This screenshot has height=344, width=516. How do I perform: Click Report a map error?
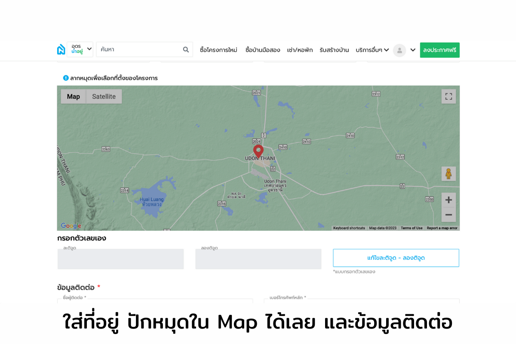coord(442,228)
